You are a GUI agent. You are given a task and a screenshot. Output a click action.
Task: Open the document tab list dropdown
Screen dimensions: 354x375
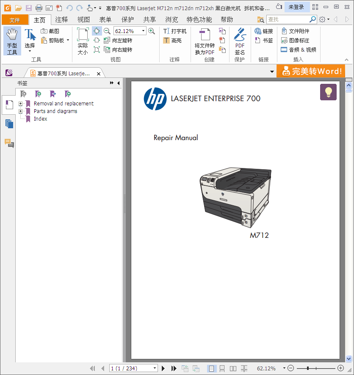pos(272,72)
